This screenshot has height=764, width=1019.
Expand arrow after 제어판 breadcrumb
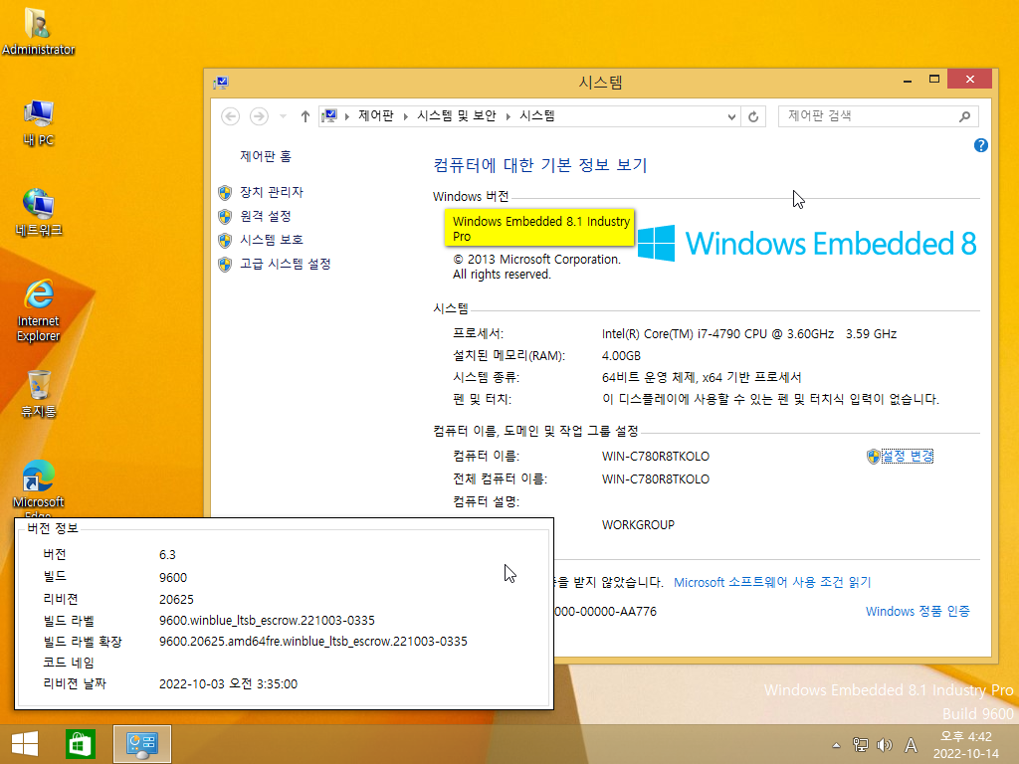(405, 116)
